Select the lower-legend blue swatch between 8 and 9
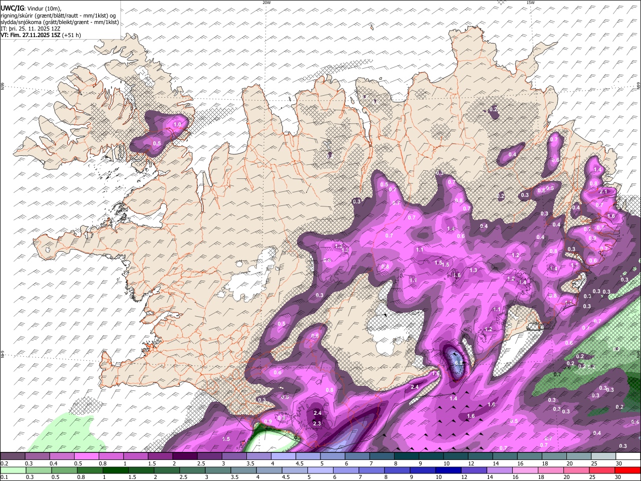 (x=398, y=470)
